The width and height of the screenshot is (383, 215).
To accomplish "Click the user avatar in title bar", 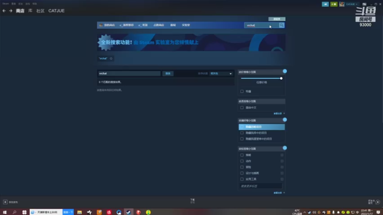I will click(341, 4).
